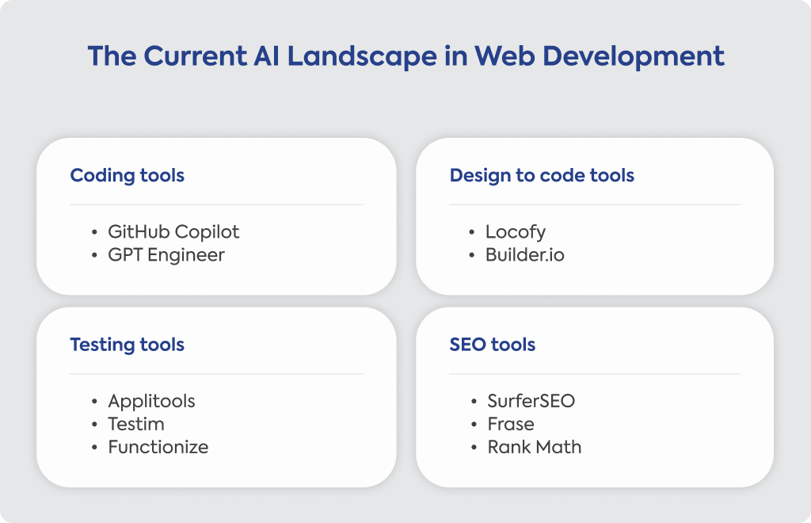The height and width of the screenshot is (523, 811).
Task: Click the title "The Current AI Landscape in Web Development"
Action: tap(406, 56)
